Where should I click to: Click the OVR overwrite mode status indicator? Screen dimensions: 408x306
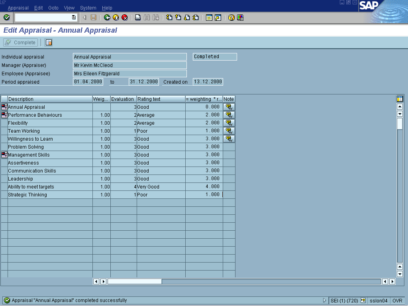click(x=397, y=300)
